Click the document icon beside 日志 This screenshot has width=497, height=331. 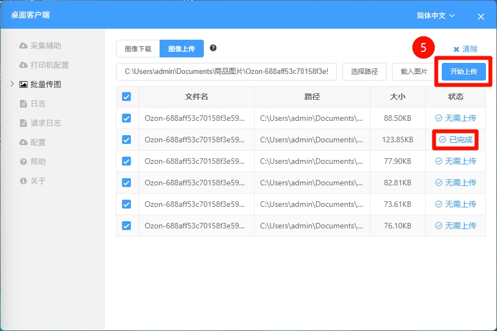pos(23,104)
